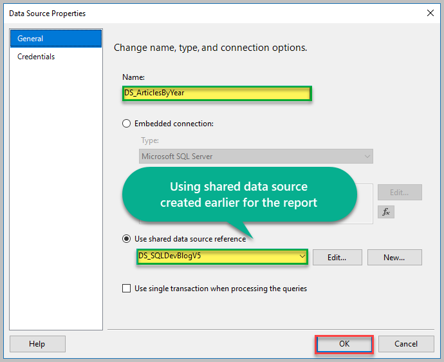Screen dimensions: 444x362
Task: Click the 'Type:' label
Action: [x=150, y=140]
